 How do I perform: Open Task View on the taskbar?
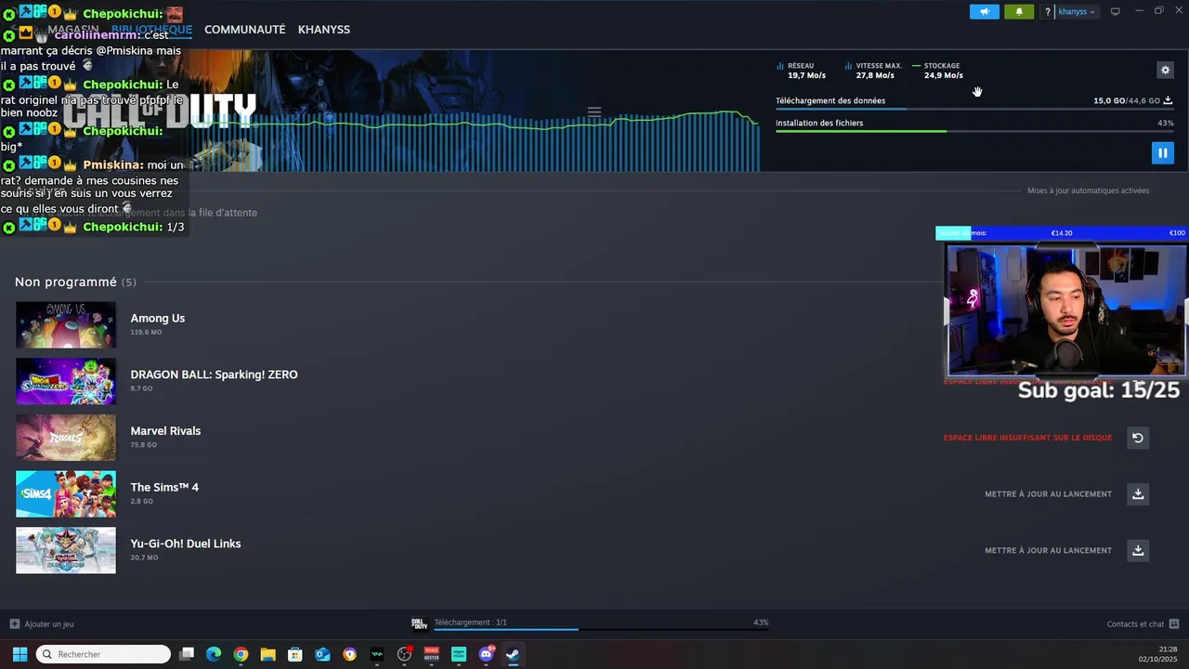point(186,654)
